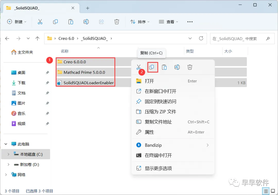This screenshot has width=278, height=195.
Task: Go back with the left arrow button
Action: [x=7, y=38]
